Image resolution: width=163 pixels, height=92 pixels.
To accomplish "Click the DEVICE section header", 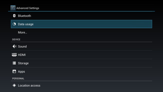I will coord(16,39).
